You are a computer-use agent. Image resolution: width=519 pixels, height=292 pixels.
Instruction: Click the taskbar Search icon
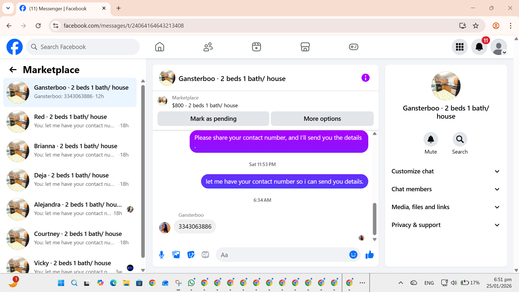pos(74,283)
